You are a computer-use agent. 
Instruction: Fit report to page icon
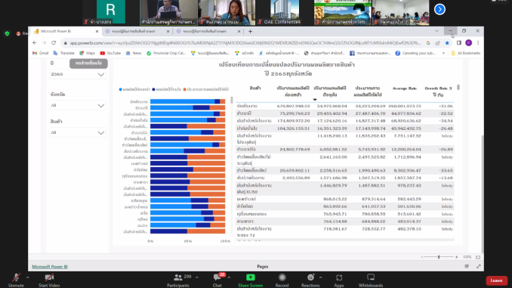pyautogui.click(x=478, y=257)
